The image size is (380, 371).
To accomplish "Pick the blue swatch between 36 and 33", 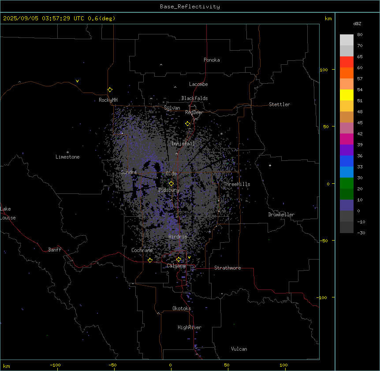I will pyautogui.click(x=346, y=161).
